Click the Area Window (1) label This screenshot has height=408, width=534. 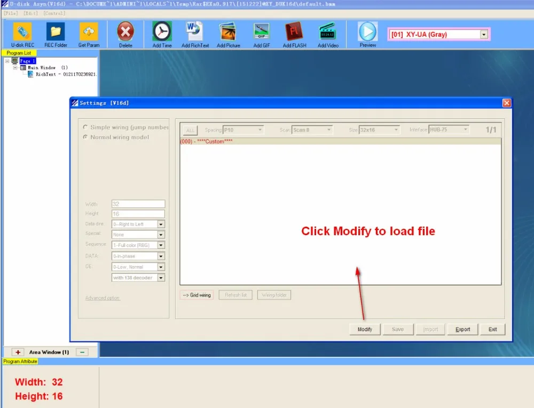click(x=49, y=352)
